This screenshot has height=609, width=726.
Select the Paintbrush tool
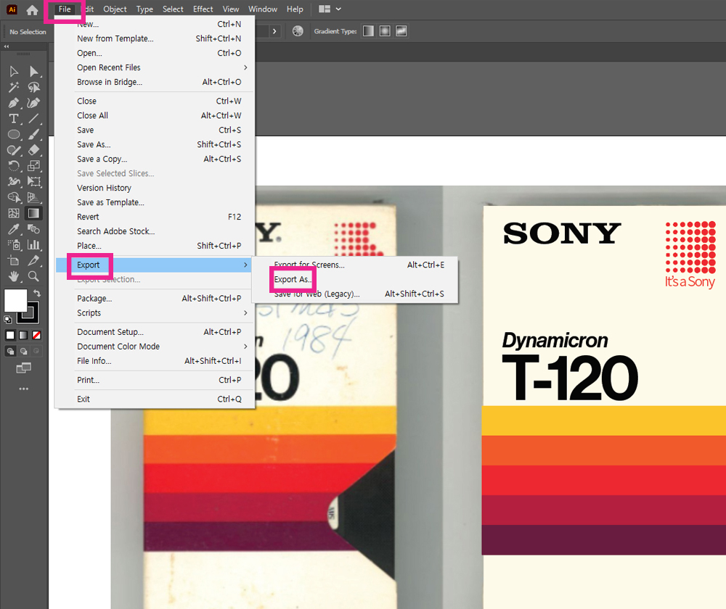(34, 134)
